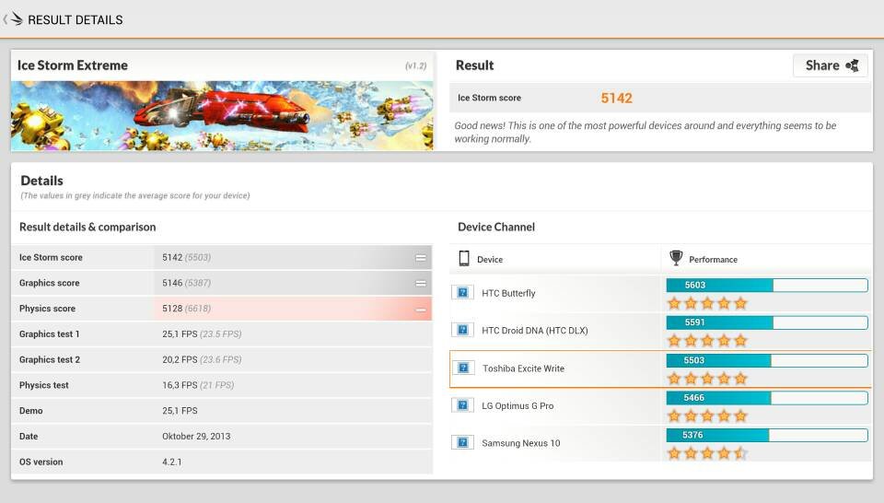Click the 5591 performance bar
Viewport: 884px width, 503px height.
point(767,322)
